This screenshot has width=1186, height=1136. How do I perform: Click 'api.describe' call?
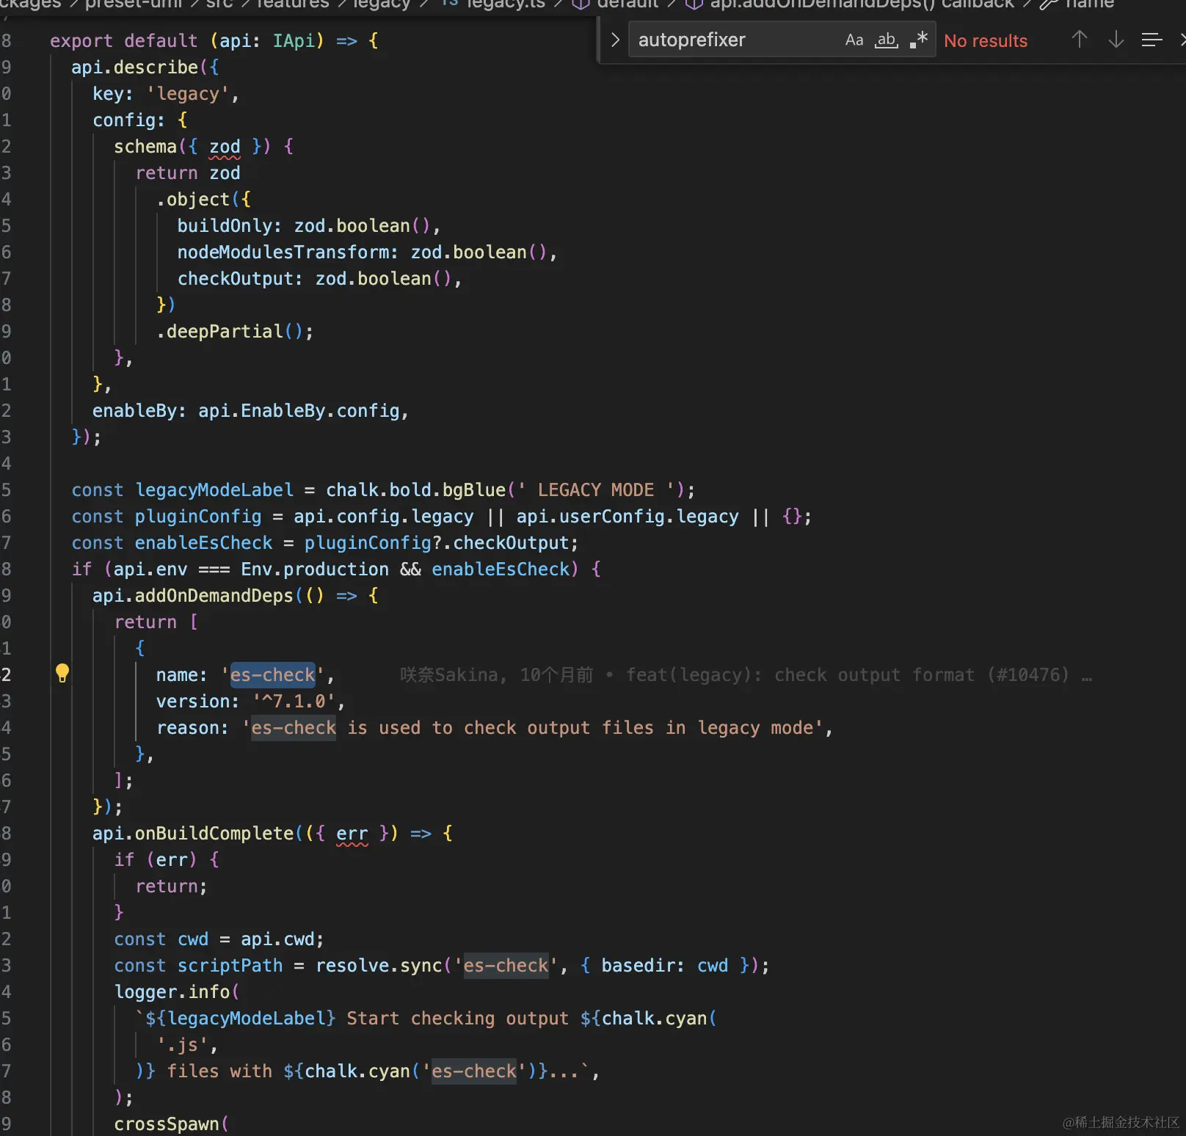(x=135, y=68)
